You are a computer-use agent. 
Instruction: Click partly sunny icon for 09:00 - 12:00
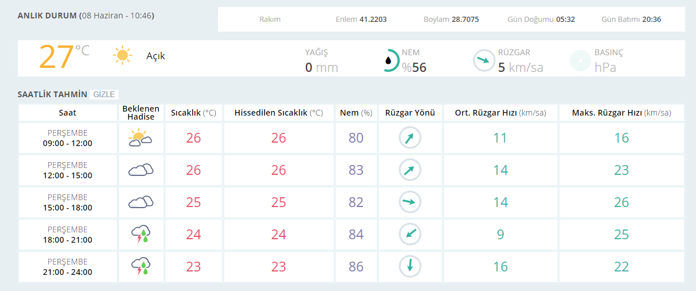[140, 138]
